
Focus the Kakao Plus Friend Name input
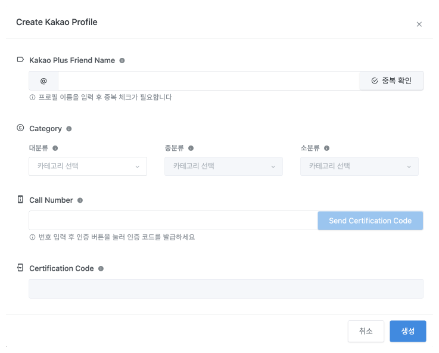point(208,81)
